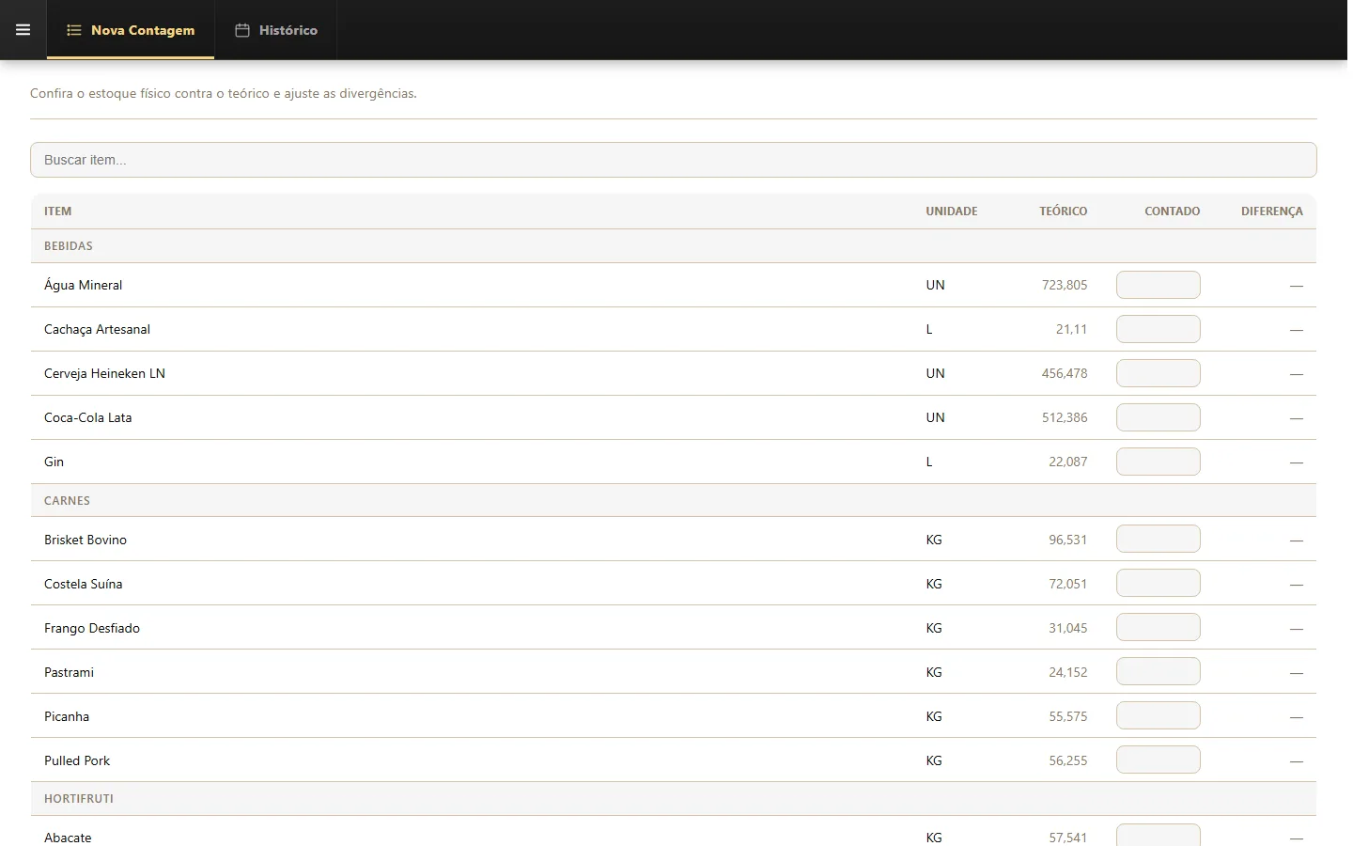The width and height of the screenshot is (1353, 846).
Task: Click the counted field for Brisket Bovino
Action: (x=1158, y=539)
